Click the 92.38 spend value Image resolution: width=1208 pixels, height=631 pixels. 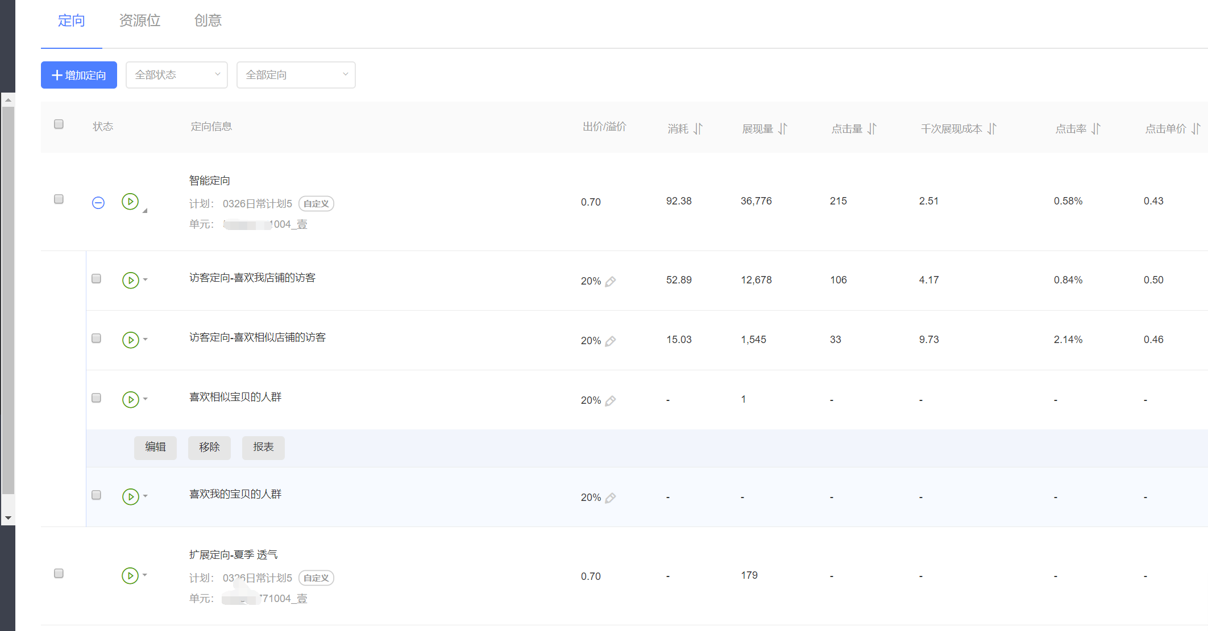click(x=679, y=201)
